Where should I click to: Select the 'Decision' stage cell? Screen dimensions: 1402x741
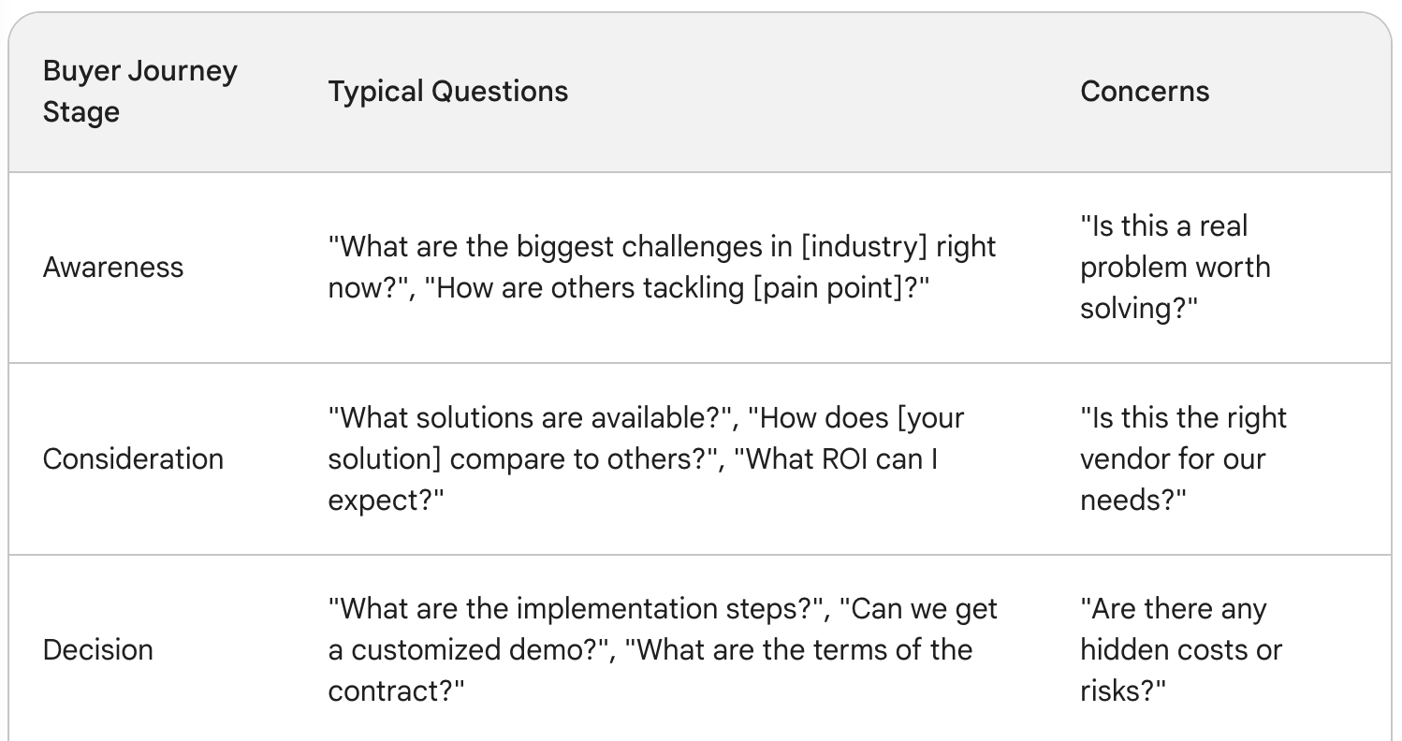tap(98, 650)
